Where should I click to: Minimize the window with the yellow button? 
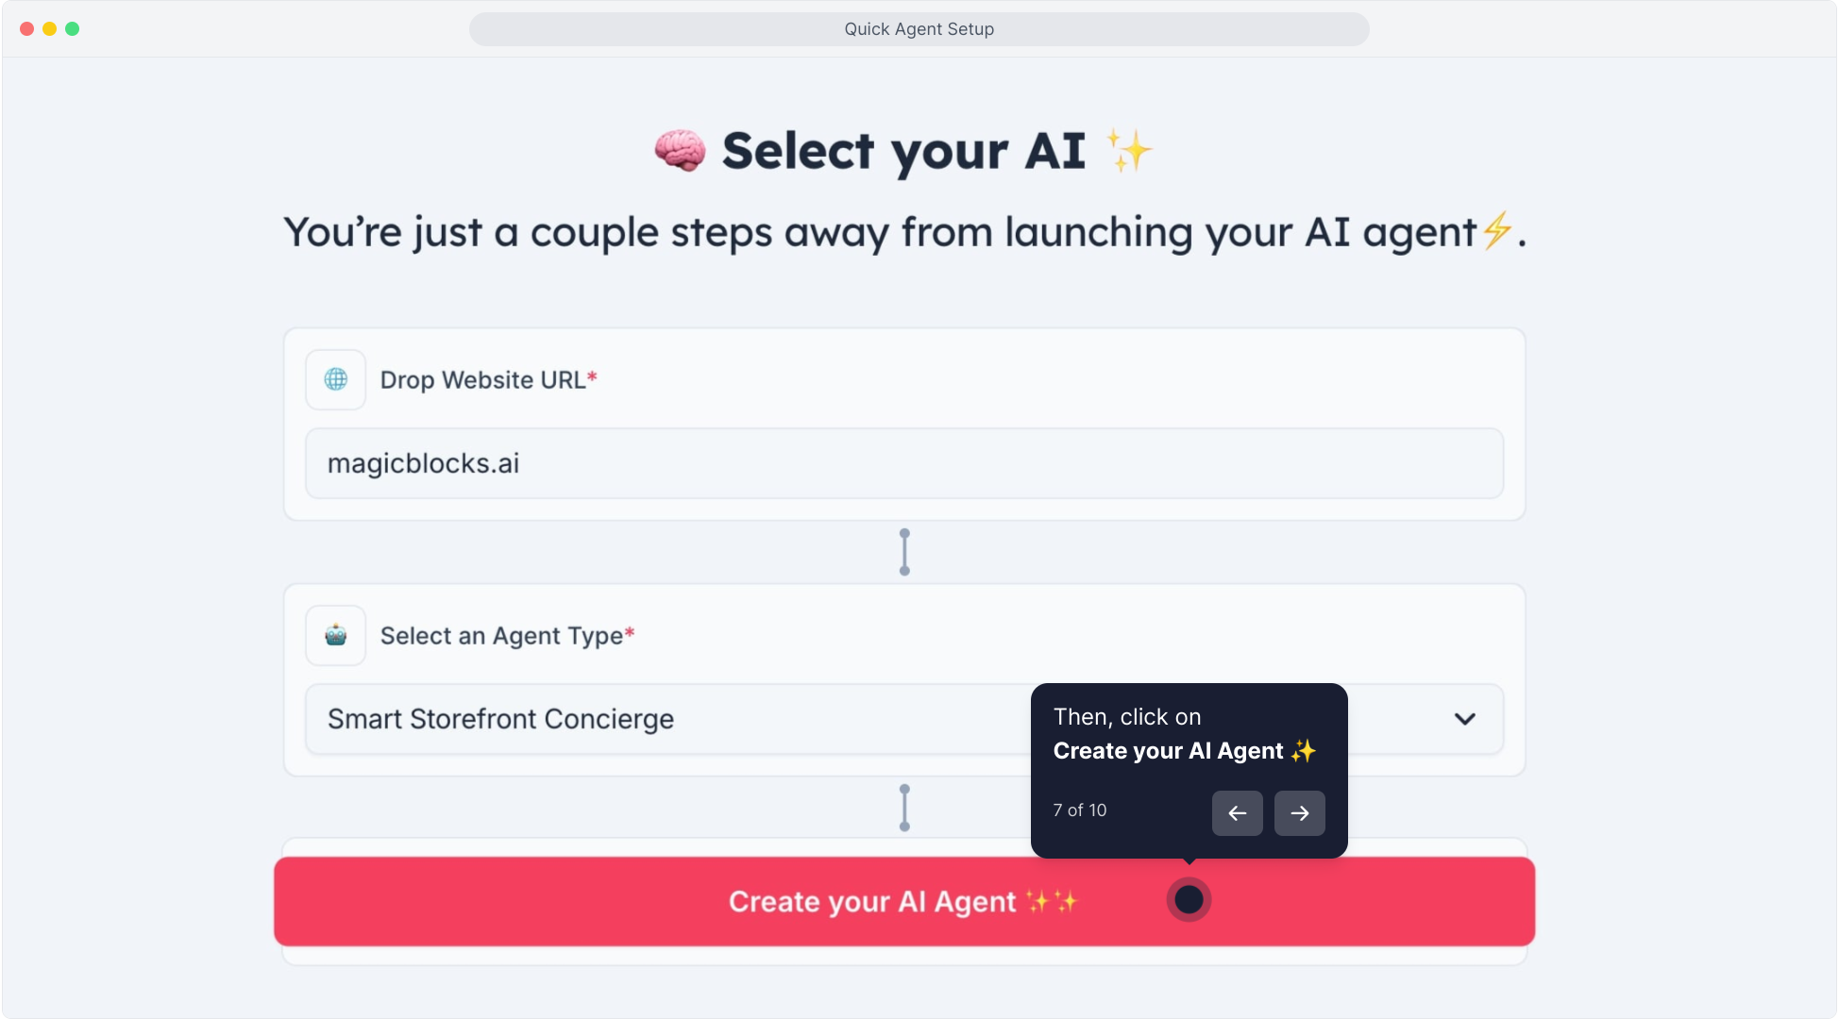49,29
